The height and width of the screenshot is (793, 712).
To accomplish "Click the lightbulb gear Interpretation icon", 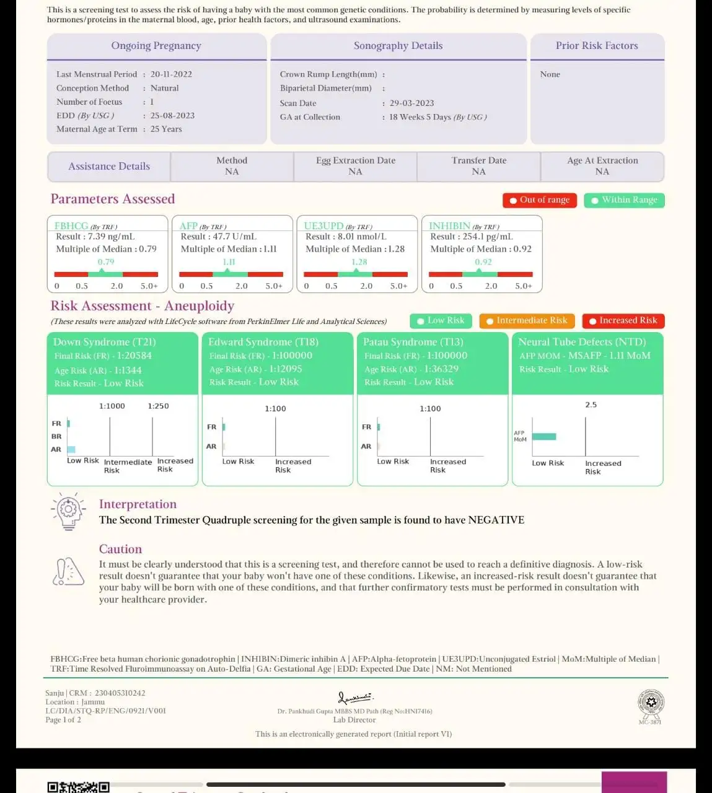I will pyautogui.click(x=68, y=511).
